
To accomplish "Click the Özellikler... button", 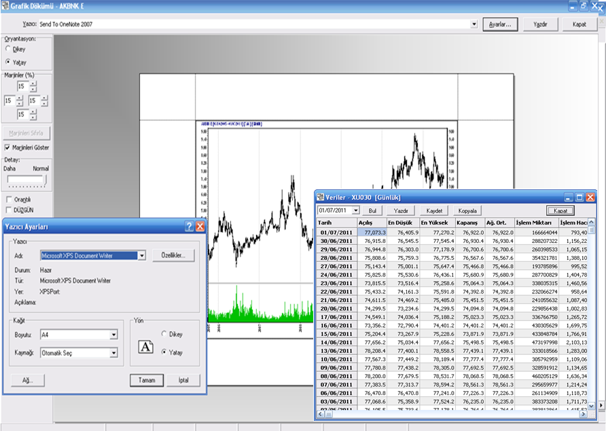I will tap(173, 255).
